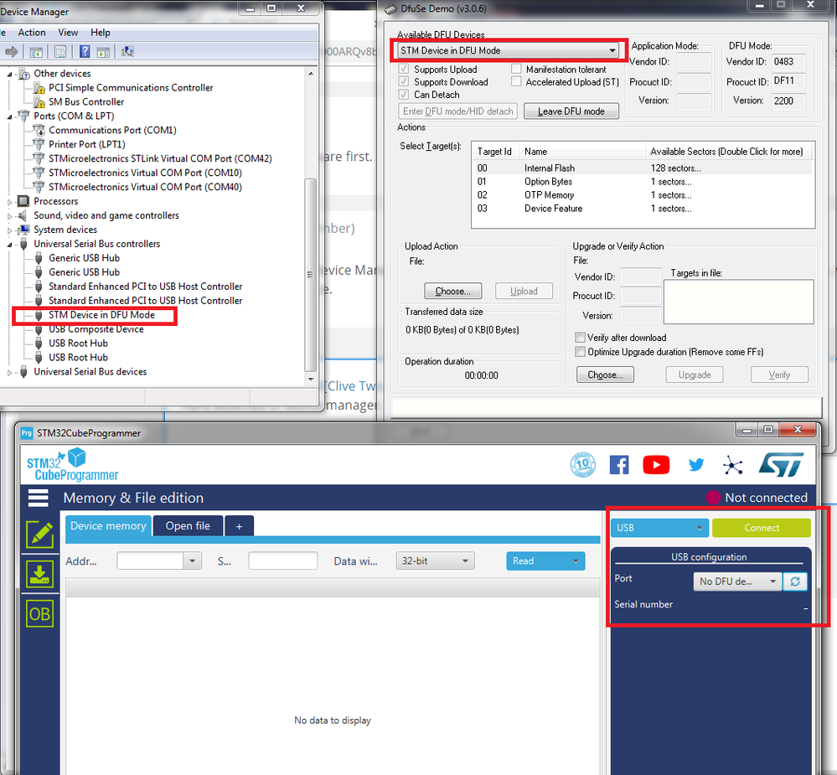
Task: Open the USB connection type dropdown
Action: [x=659, y=528]
